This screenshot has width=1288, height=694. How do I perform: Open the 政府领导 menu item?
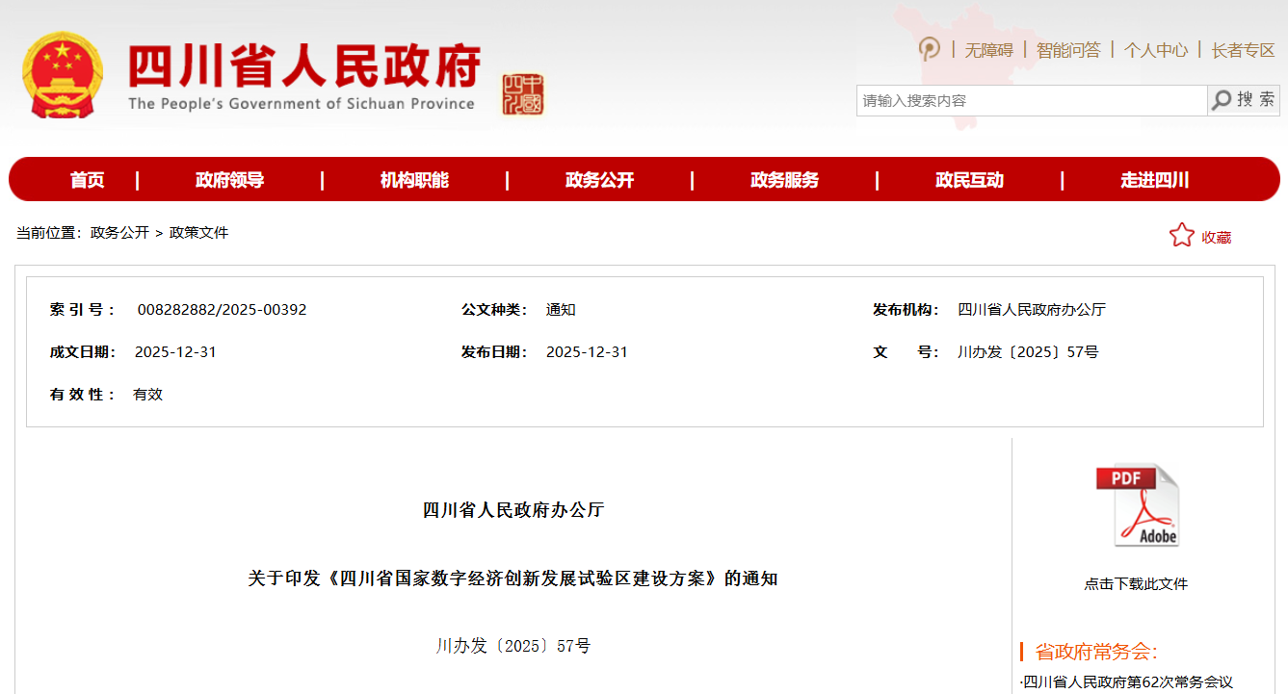click(229, 180)
